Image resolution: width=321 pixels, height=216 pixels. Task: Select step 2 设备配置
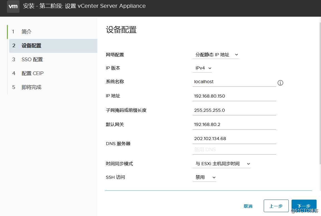tap(53, 46)
